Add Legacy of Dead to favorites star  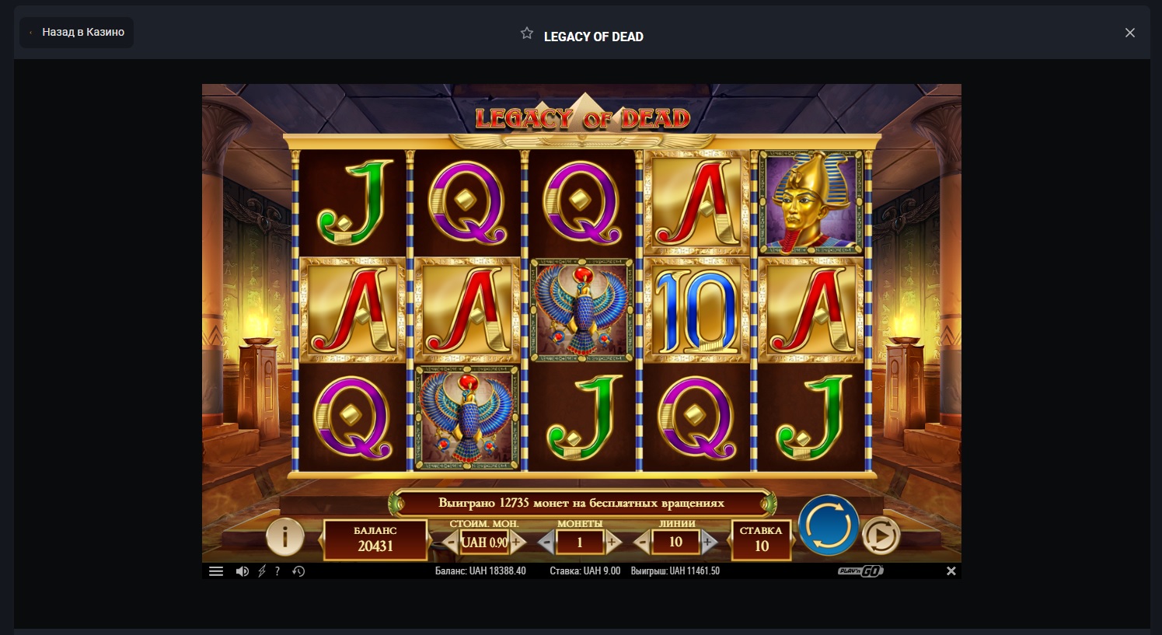[x=527, y=33]
